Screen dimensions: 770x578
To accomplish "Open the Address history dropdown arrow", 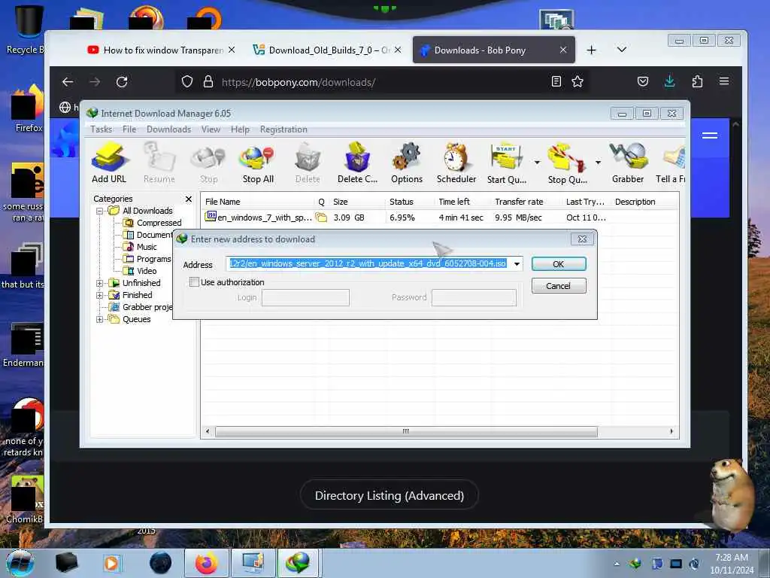I will coord(517,264).
